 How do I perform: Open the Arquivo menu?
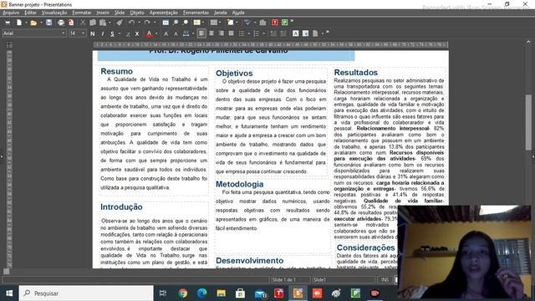(11, 13)
